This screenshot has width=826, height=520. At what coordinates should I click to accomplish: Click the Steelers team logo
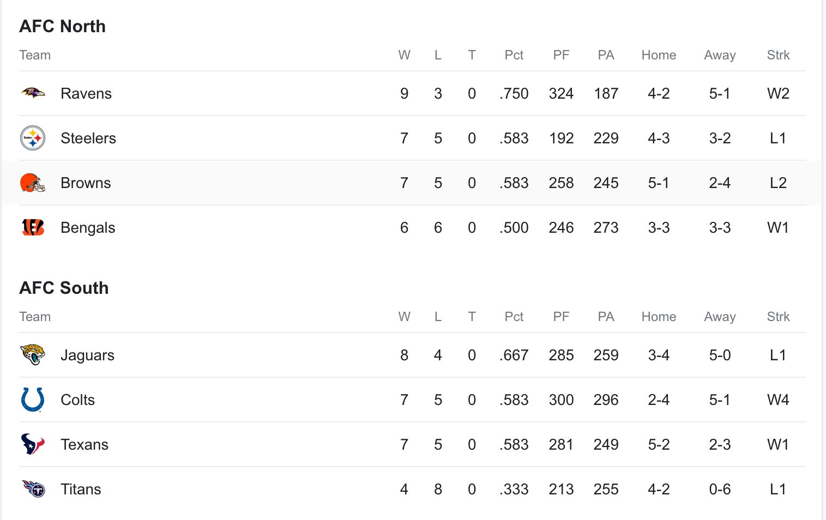[33, 138]
